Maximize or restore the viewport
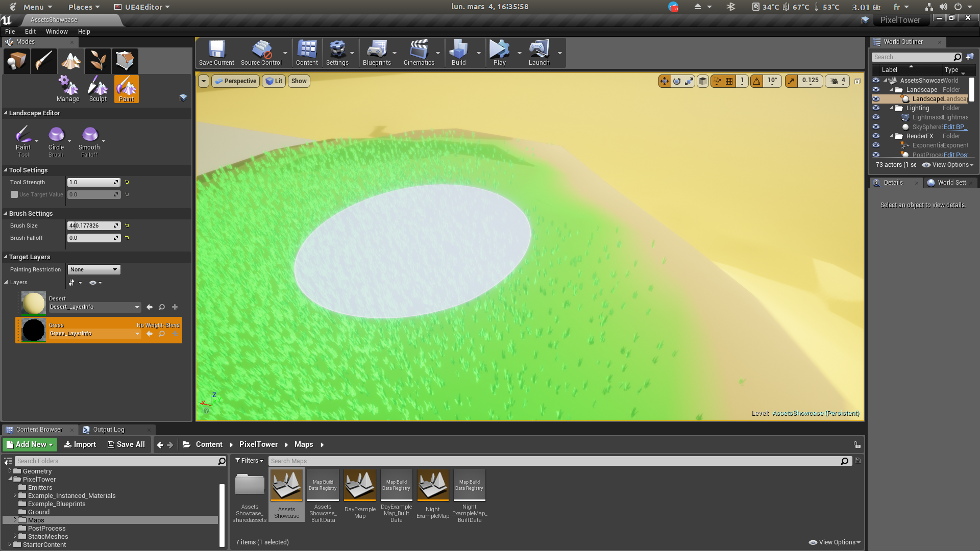The width and height of the screenshot is (980, 551). [x=857, y=81]
